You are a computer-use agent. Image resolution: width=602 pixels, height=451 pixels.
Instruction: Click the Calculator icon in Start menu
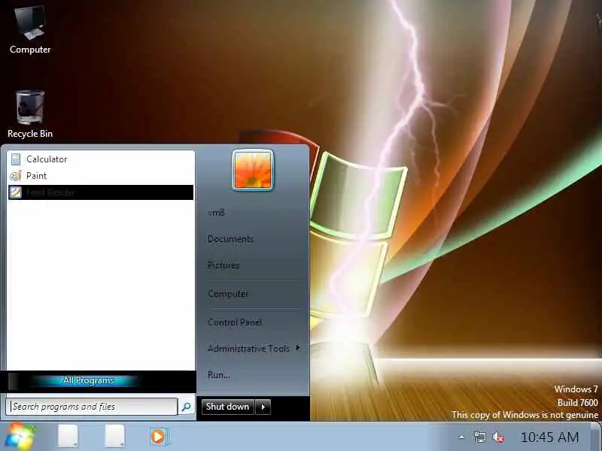16,159
